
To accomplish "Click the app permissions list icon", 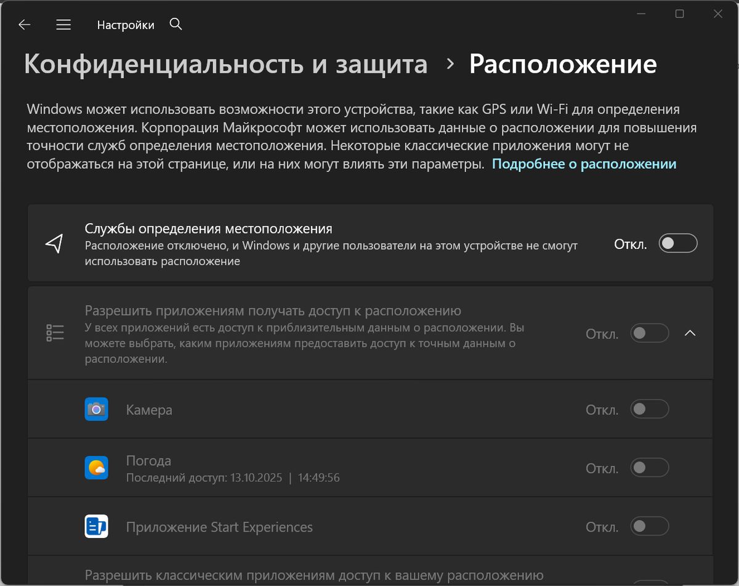I will (x=55, y=332).
